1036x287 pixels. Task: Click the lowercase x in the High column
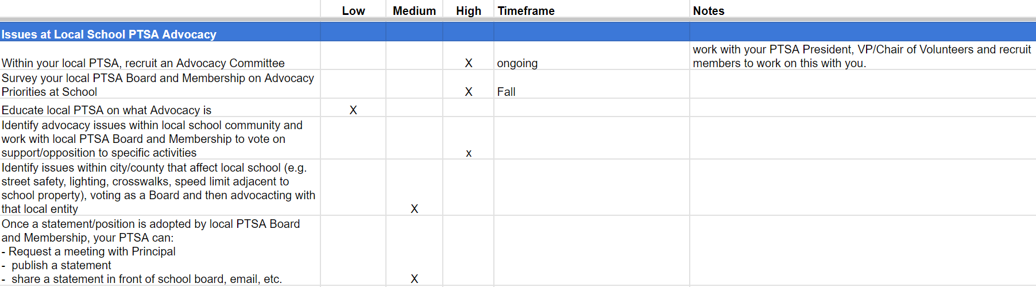tap(469, 153)
